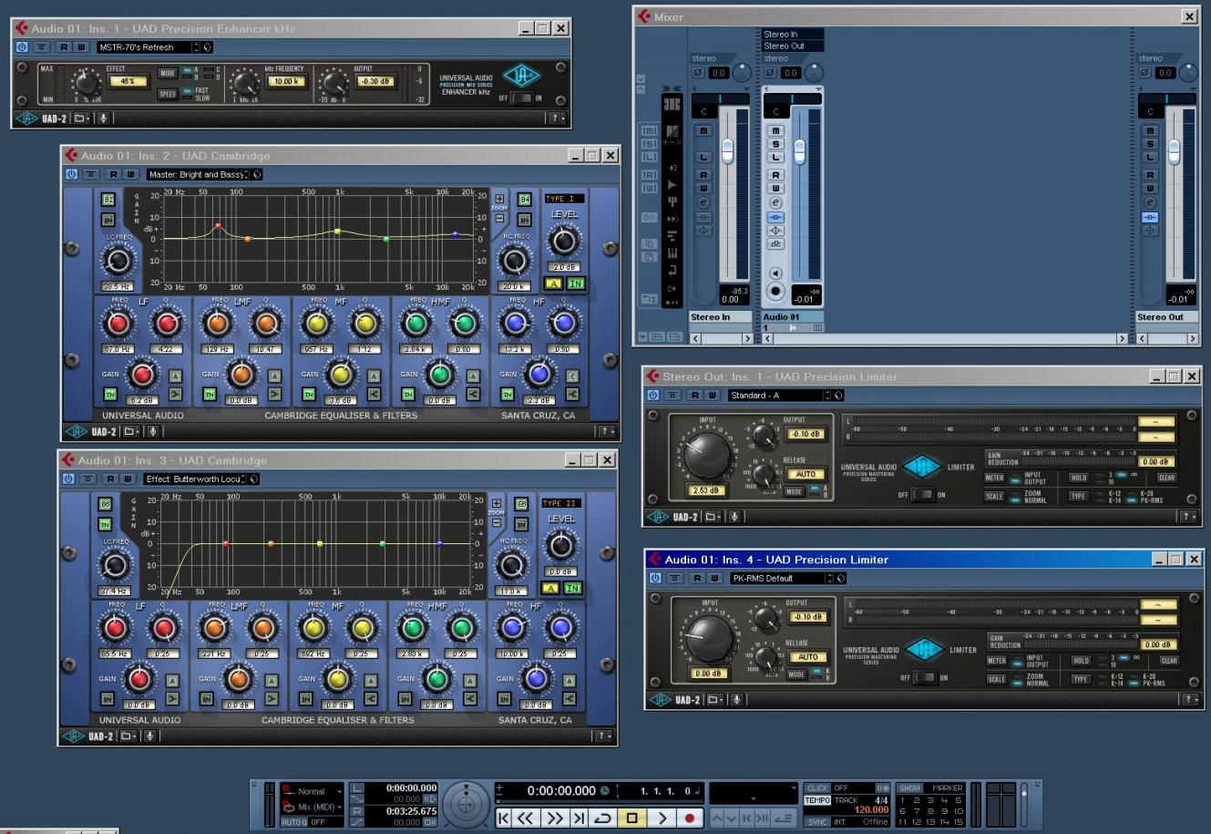Click CLEAR on the Ins. 4 Precision Limiter

(1169, 661)
